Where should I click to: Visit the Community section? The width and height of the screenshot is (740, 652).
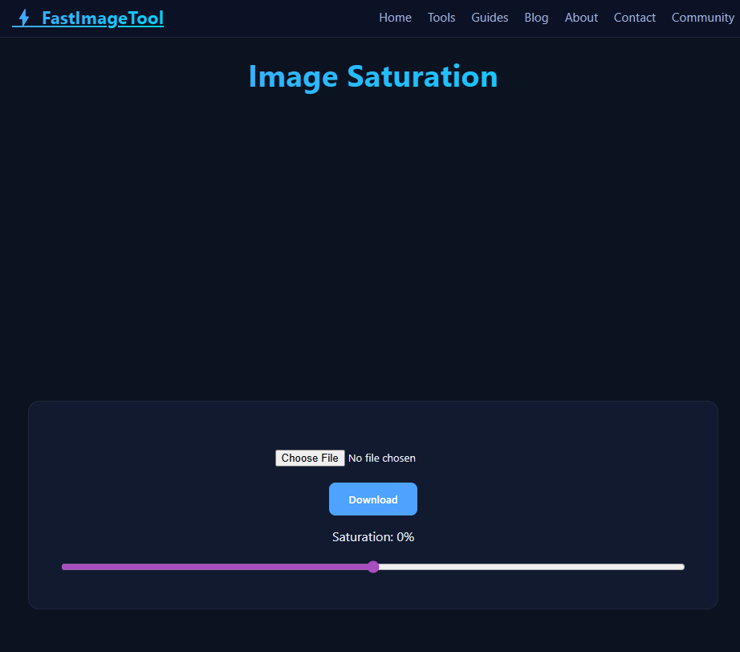702,17
